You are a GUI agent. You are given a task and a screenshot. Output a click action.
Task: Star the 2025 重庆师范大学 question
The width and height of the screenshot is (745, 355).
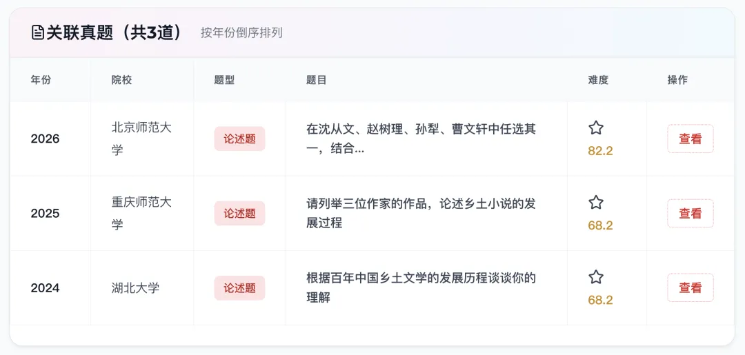coord(596,202)
